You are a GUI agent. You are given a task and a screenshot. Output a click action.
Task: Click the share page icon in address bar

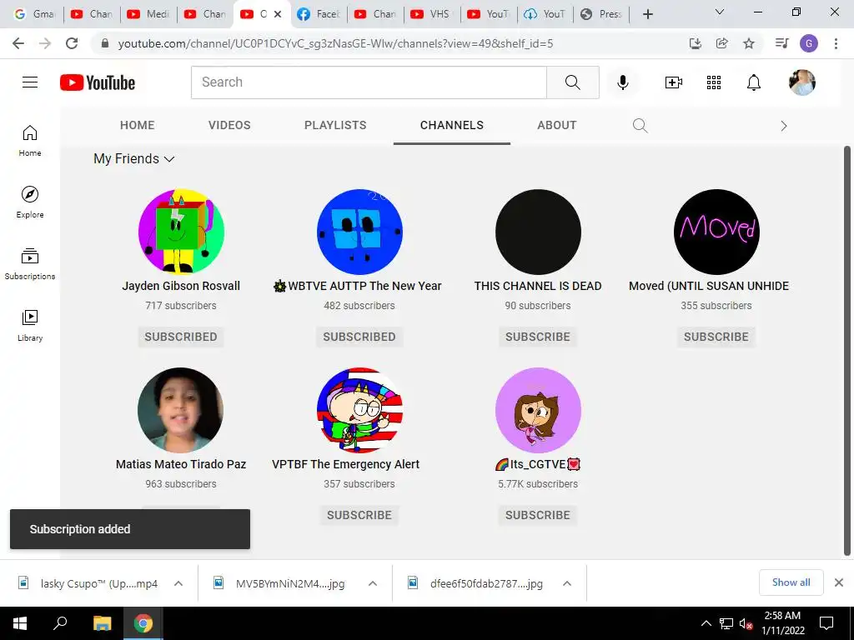click(722, 43)
